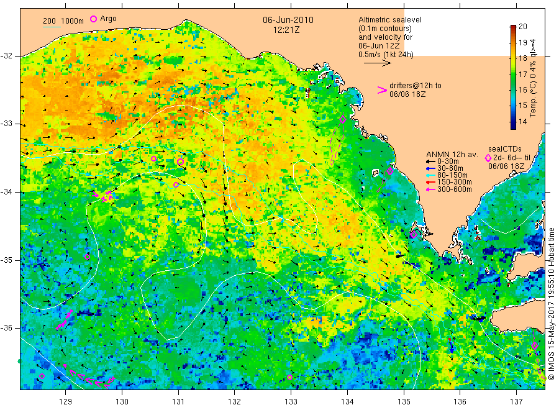Click the magenta drifters arrowhead legend symbol
Screen dimensions: 559x410
click(x=382, y=90)
